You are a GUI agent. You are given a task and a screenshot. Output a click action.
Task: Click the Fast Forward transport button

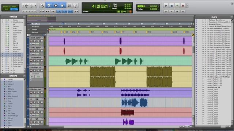tap(177, 11)
